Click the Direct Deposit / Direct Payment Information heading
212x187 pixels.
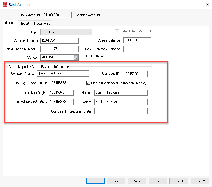(39, 67)
